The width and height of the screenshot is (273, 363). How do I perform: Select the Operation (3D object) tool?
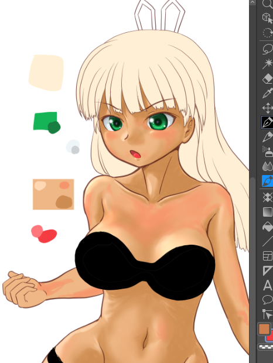[268, 18]
